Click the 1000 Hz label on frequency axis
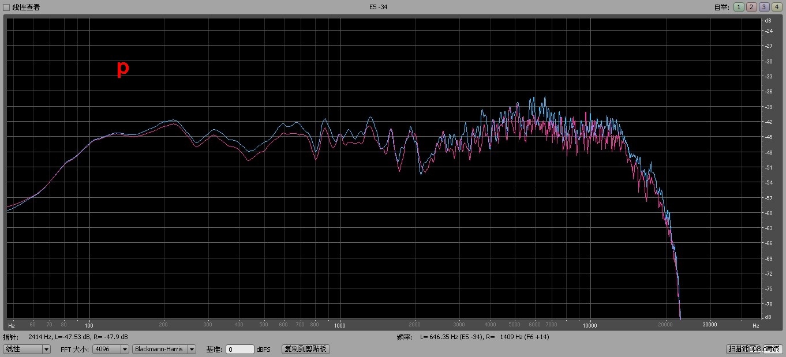The width and height of the screenshot is (786, 357). coord(340,325)
